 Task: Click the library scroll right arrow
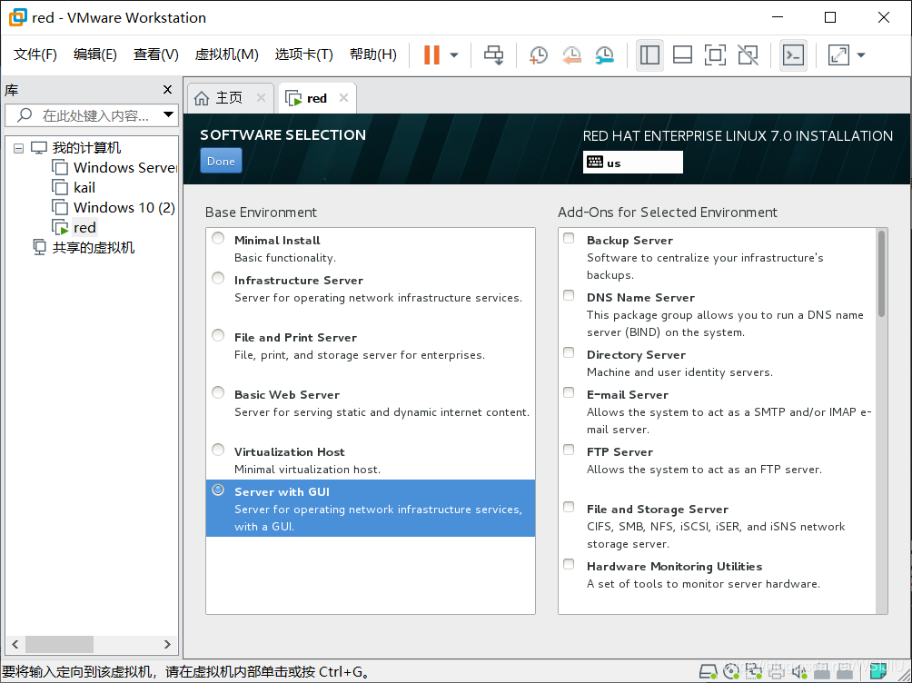[x=167, y=644]
